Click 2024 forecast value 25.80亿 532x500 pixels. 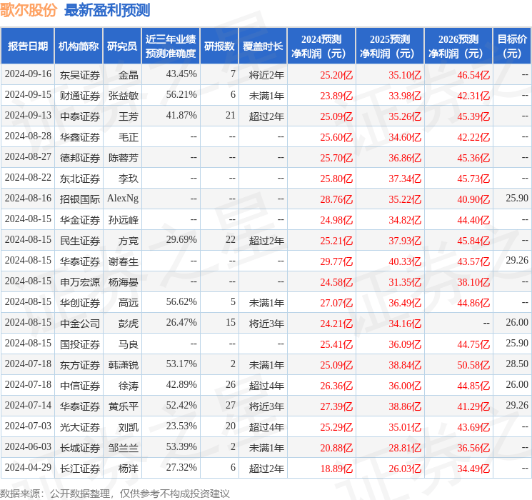(336, 179)
